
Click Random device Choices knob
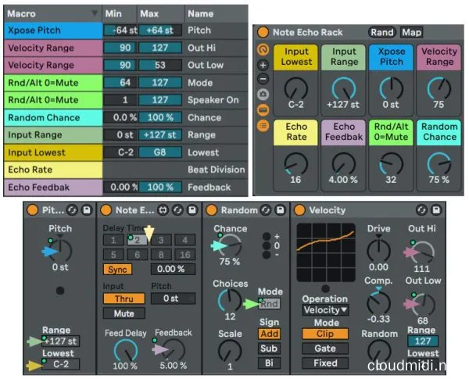(x=230, y=300)
